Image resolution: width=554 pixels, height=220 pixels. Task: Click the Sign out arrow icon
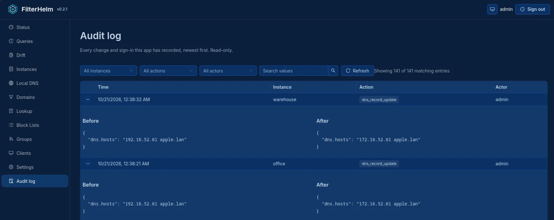[522, 9]
